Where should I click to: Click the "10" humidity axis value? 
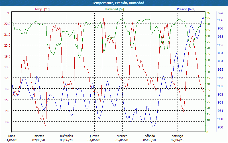click(208, 120)
